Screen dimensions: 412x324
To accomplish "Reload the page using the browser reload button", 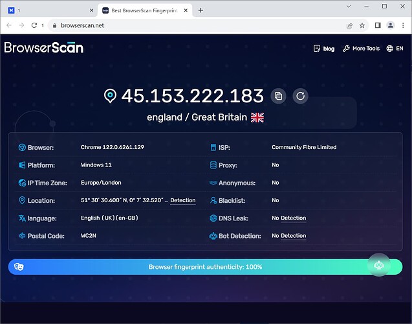I will pyautogui.click(x=34, y=25).
